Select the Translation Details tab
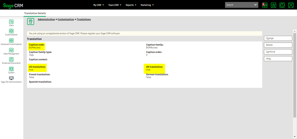Image resolution: width=297 pixels, height=139 pixels. tap(35, 13)
